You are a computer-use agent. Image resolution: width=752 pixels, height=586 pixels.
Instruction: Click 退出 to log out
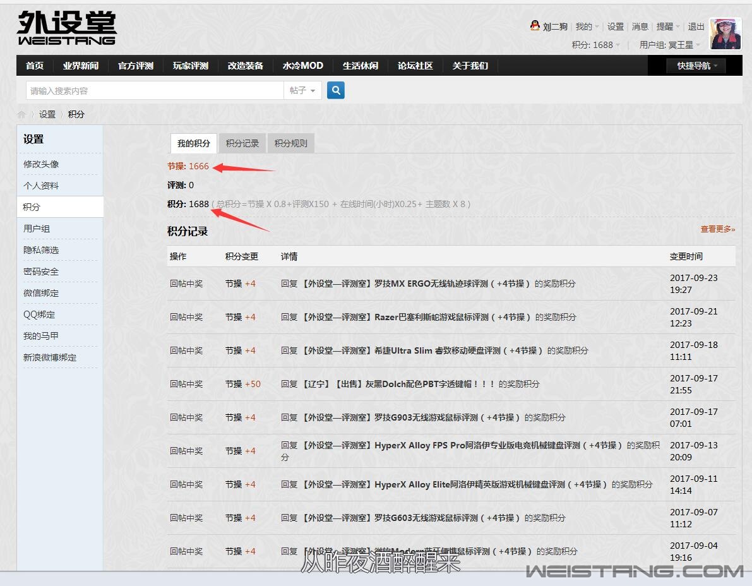coord(696,27)
